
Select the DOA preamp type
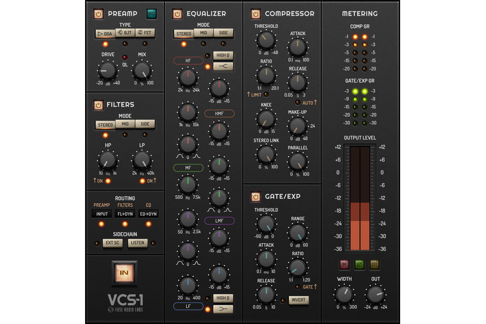[x=105, y=34]
